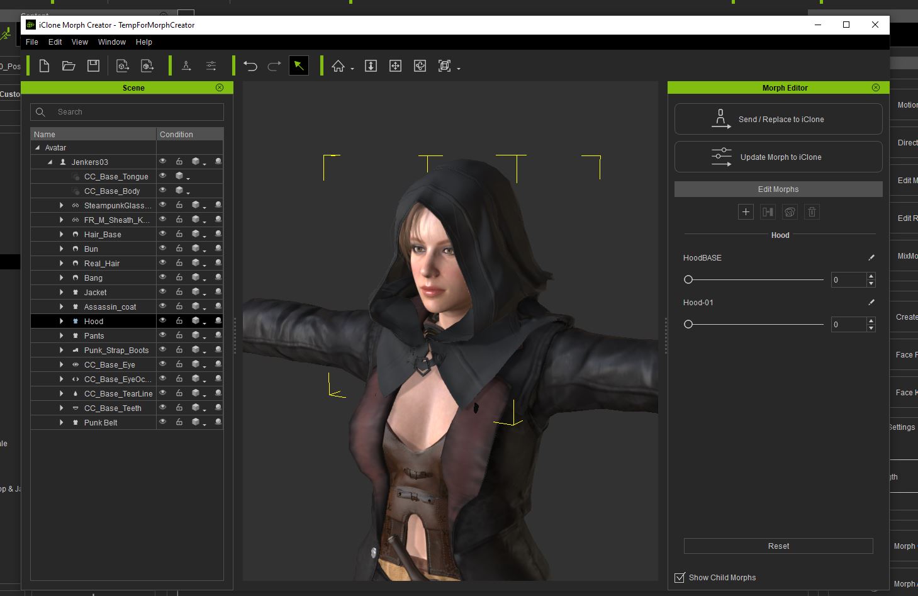This screenshot has height=596, width=918.
Task: Click the Condition column header
Action: [x=190, y=134]
